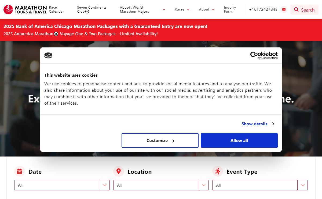Click the 'Location' filter label
Viewport: 322px width, 199px height.
click(x=140, y=172)
